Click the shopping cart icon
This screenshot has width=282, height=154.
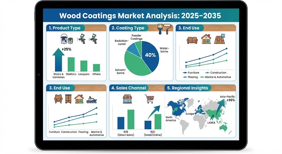tap(149, 99)
